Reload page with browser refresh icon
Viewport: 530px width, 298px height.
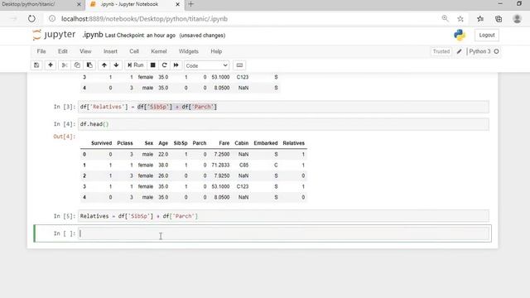31,18
